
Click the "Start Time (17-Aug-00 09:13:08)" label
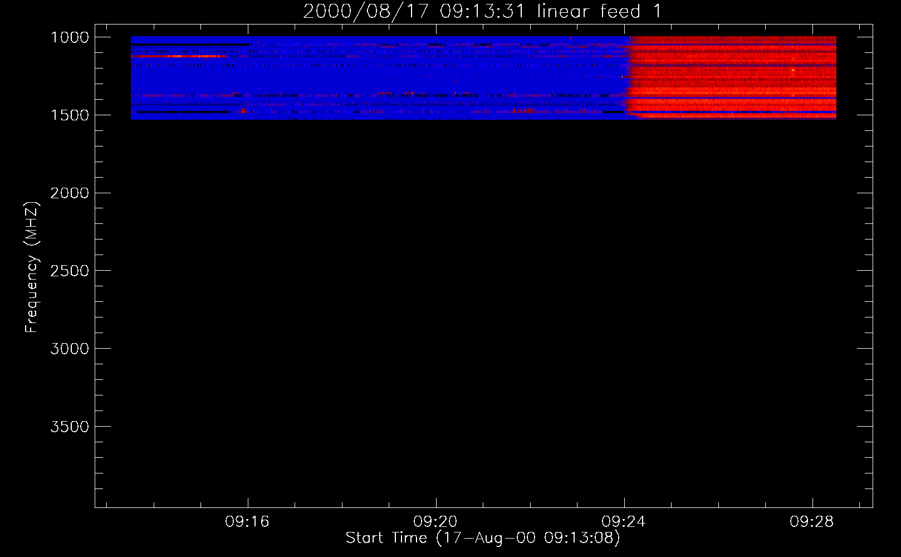[x=483, y=538]
